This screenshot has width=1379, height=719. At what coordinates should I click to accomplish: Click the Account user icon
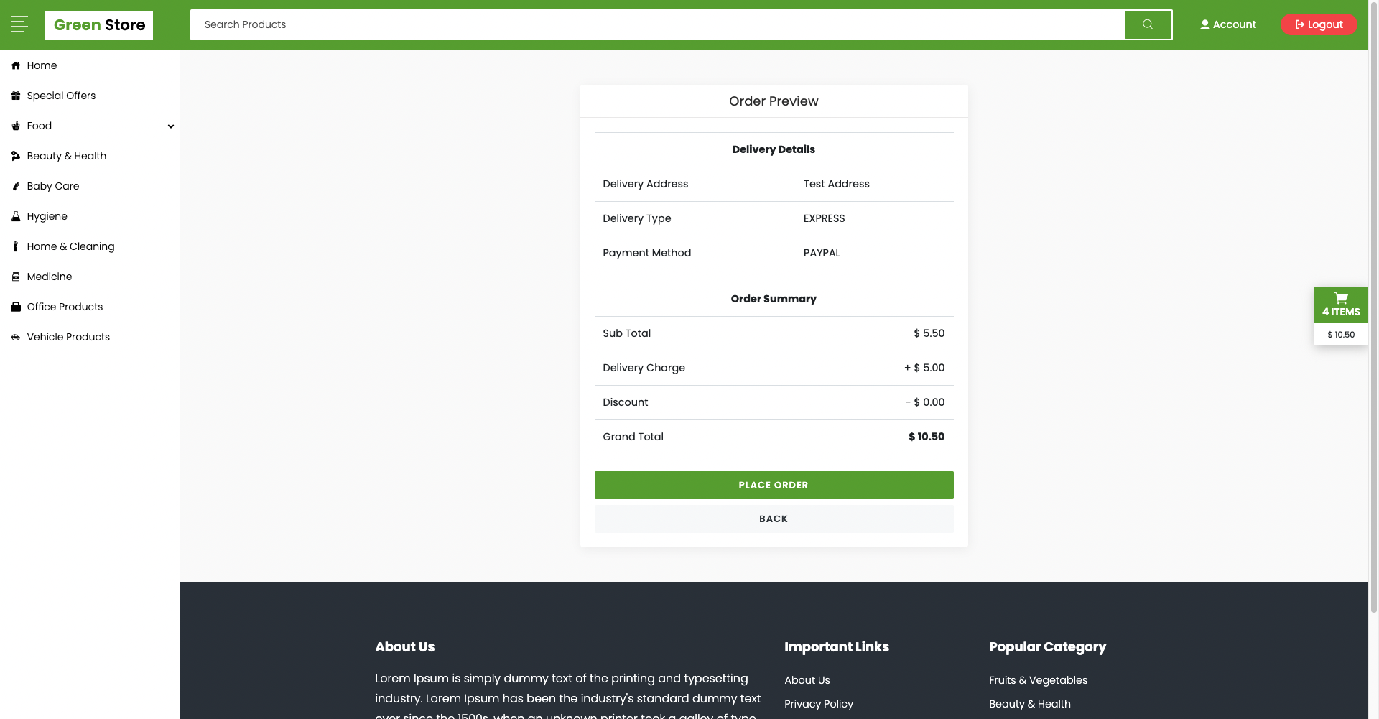[x=1204, y=24]
